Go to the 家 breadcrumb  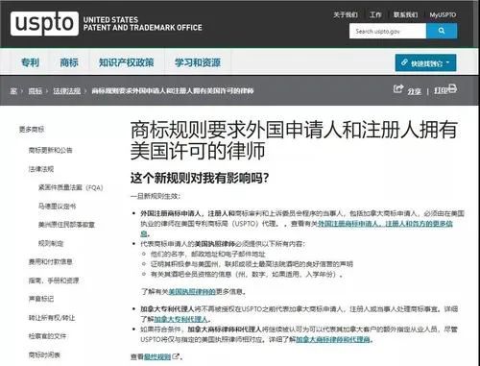[13, 91]
